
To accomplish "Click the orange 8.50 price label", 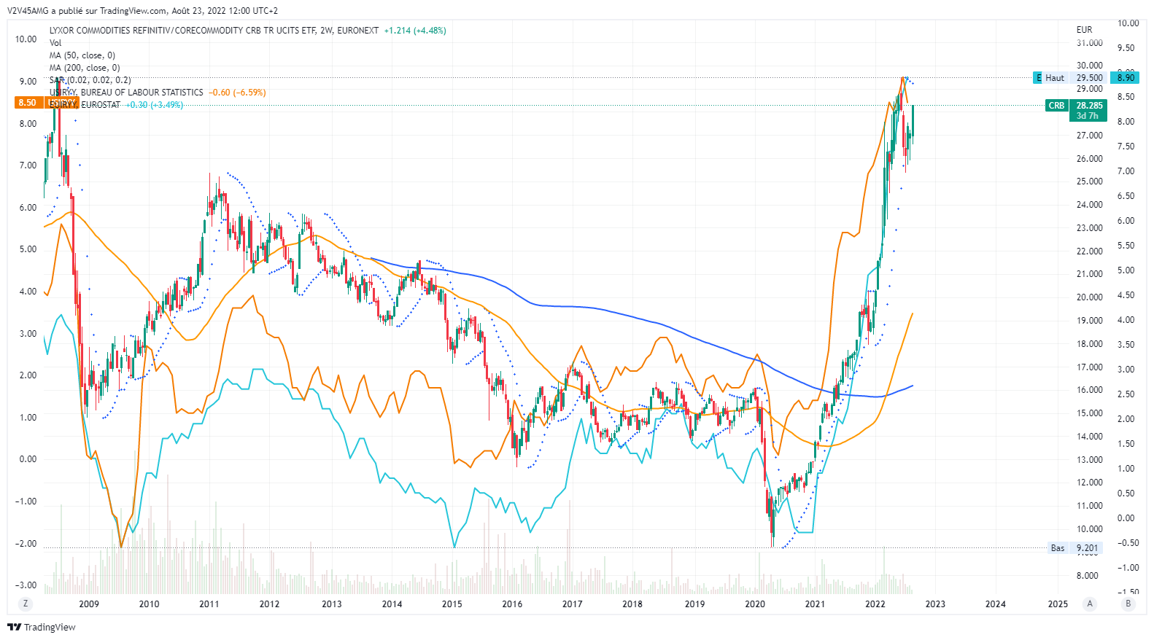I will pos(28,103).
